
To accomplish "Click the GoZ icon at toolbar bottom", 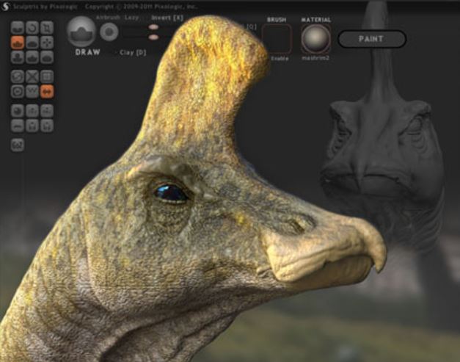I will pyautogui.click(x=18, y=145).
